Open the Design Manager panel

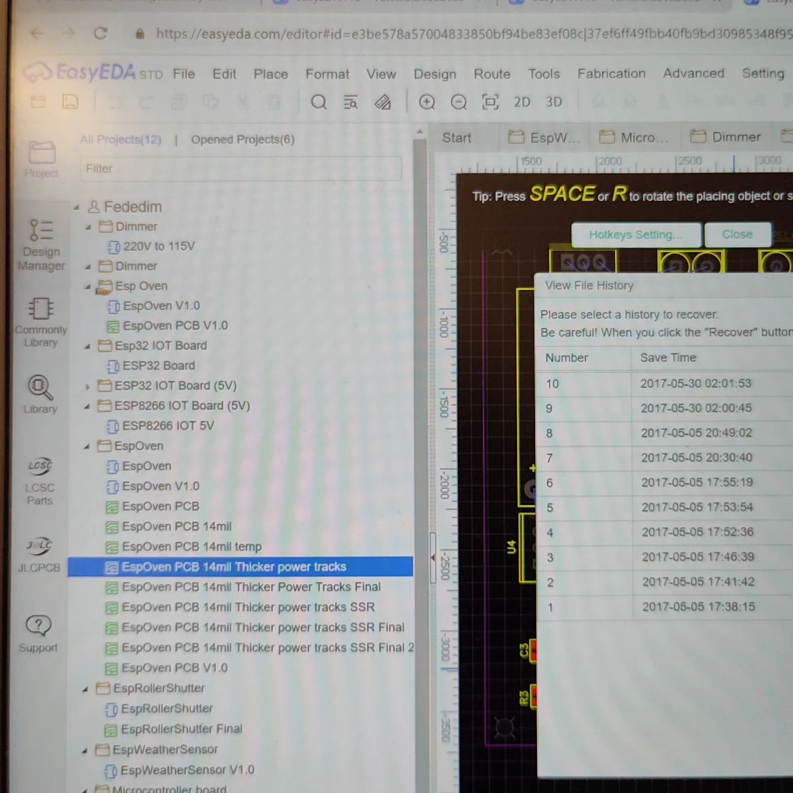(41, 245)
